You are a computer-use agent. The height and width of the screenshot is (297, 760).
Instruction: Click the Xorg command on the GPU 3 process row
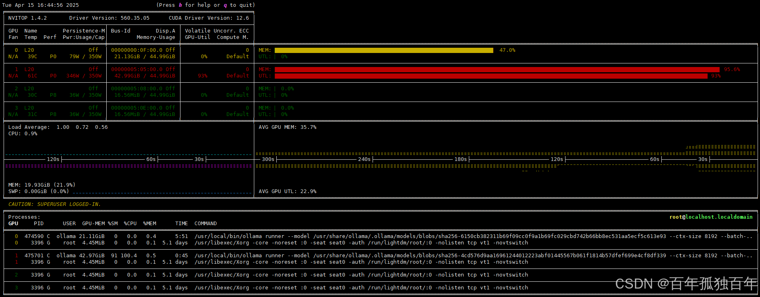(x=361, y=288)
